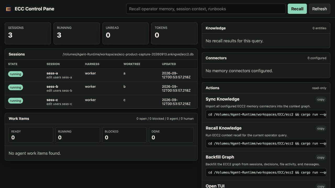Click the '0 entities' knowledge count
Viewport: 335px width, 188px height.
(319, 28)
